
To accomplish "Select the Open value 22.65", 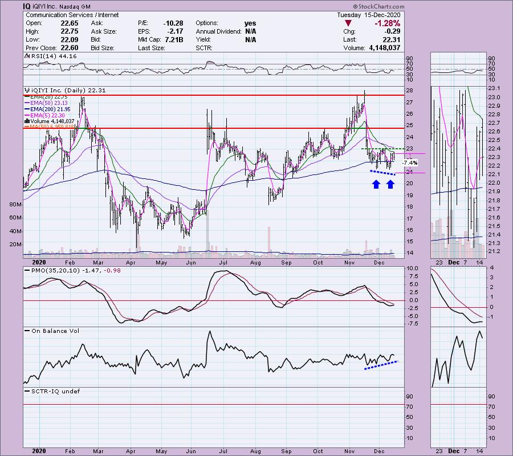I will 70,23.
